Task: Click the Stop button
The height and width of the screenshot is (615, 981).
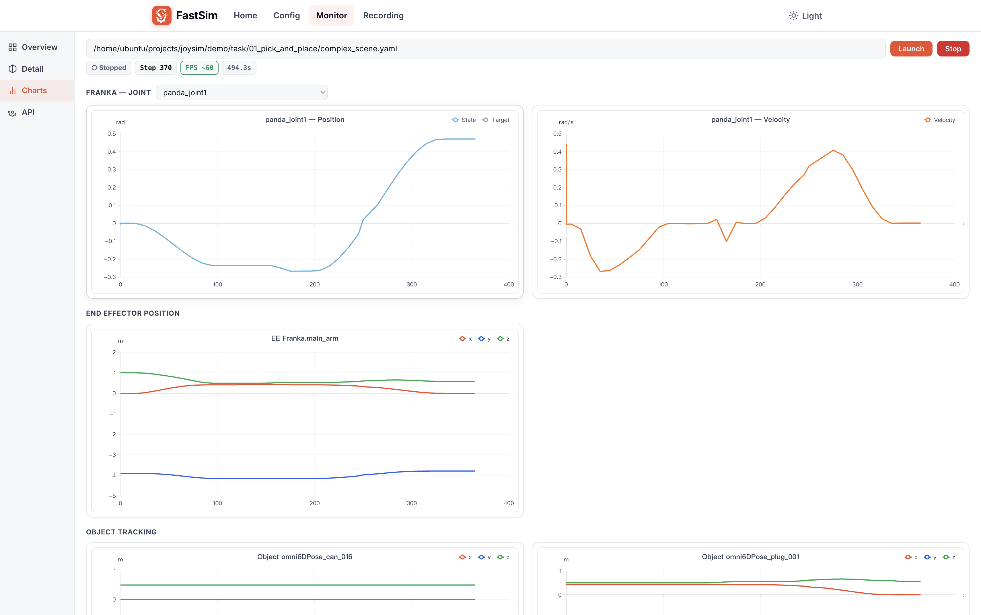Action: coord(953,49)
